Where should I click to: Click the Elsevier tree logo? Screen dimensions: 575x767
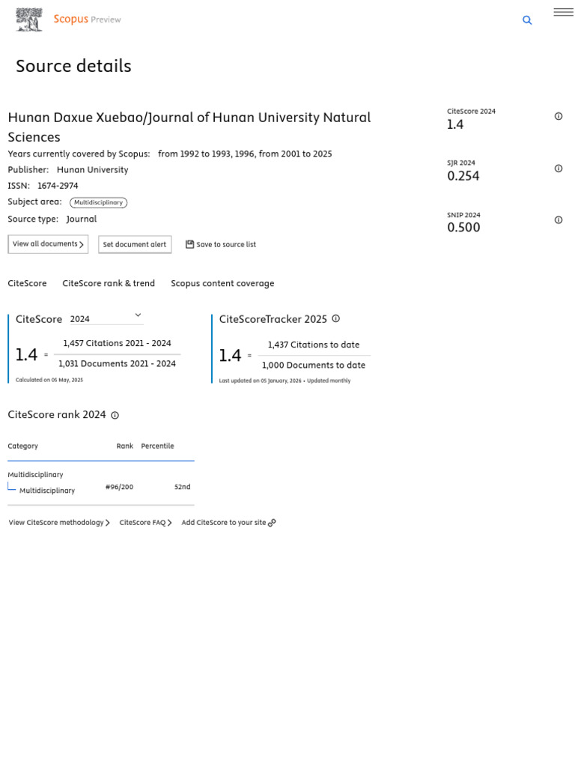point(29,20)
